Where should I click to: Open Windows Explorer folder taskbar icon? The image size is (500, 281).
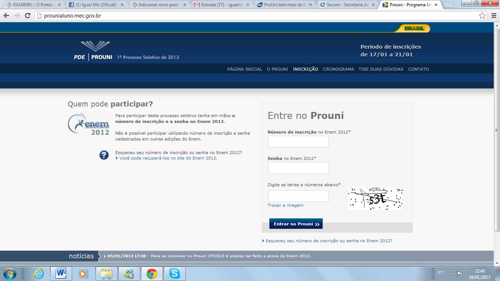(107, 274)
